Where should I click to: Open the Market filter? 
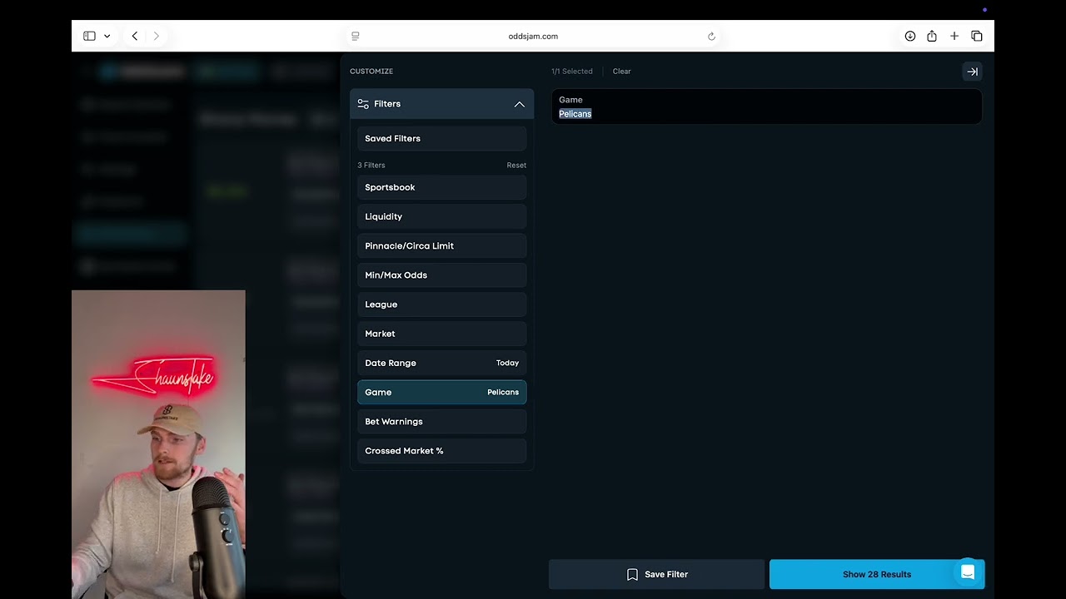click(442, 334)
